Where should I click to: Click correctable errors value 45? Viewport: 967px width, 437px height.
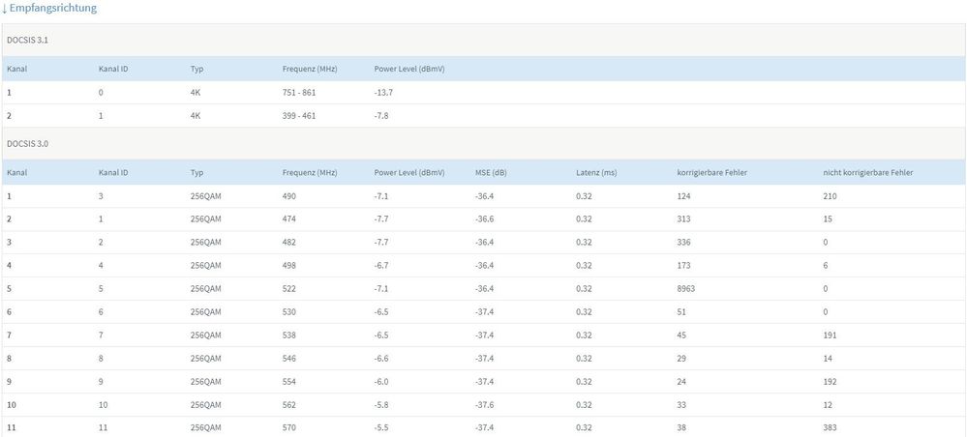681,335
